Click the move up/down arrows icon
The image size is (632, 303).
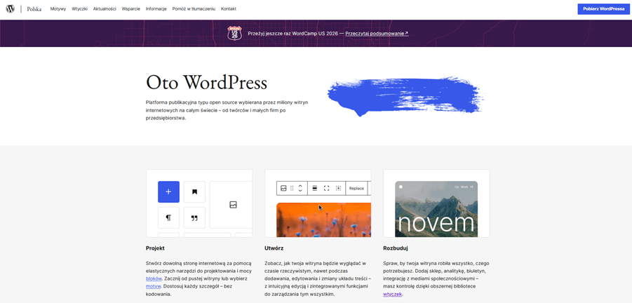[x=300, y=188]
